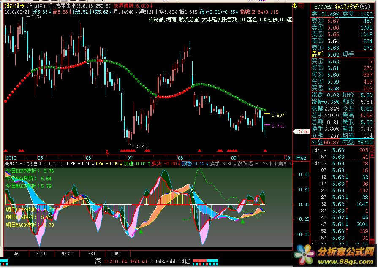Click the green buy triangle near July in MACD
The image size is (378, 268).
[x=141, y=231]
